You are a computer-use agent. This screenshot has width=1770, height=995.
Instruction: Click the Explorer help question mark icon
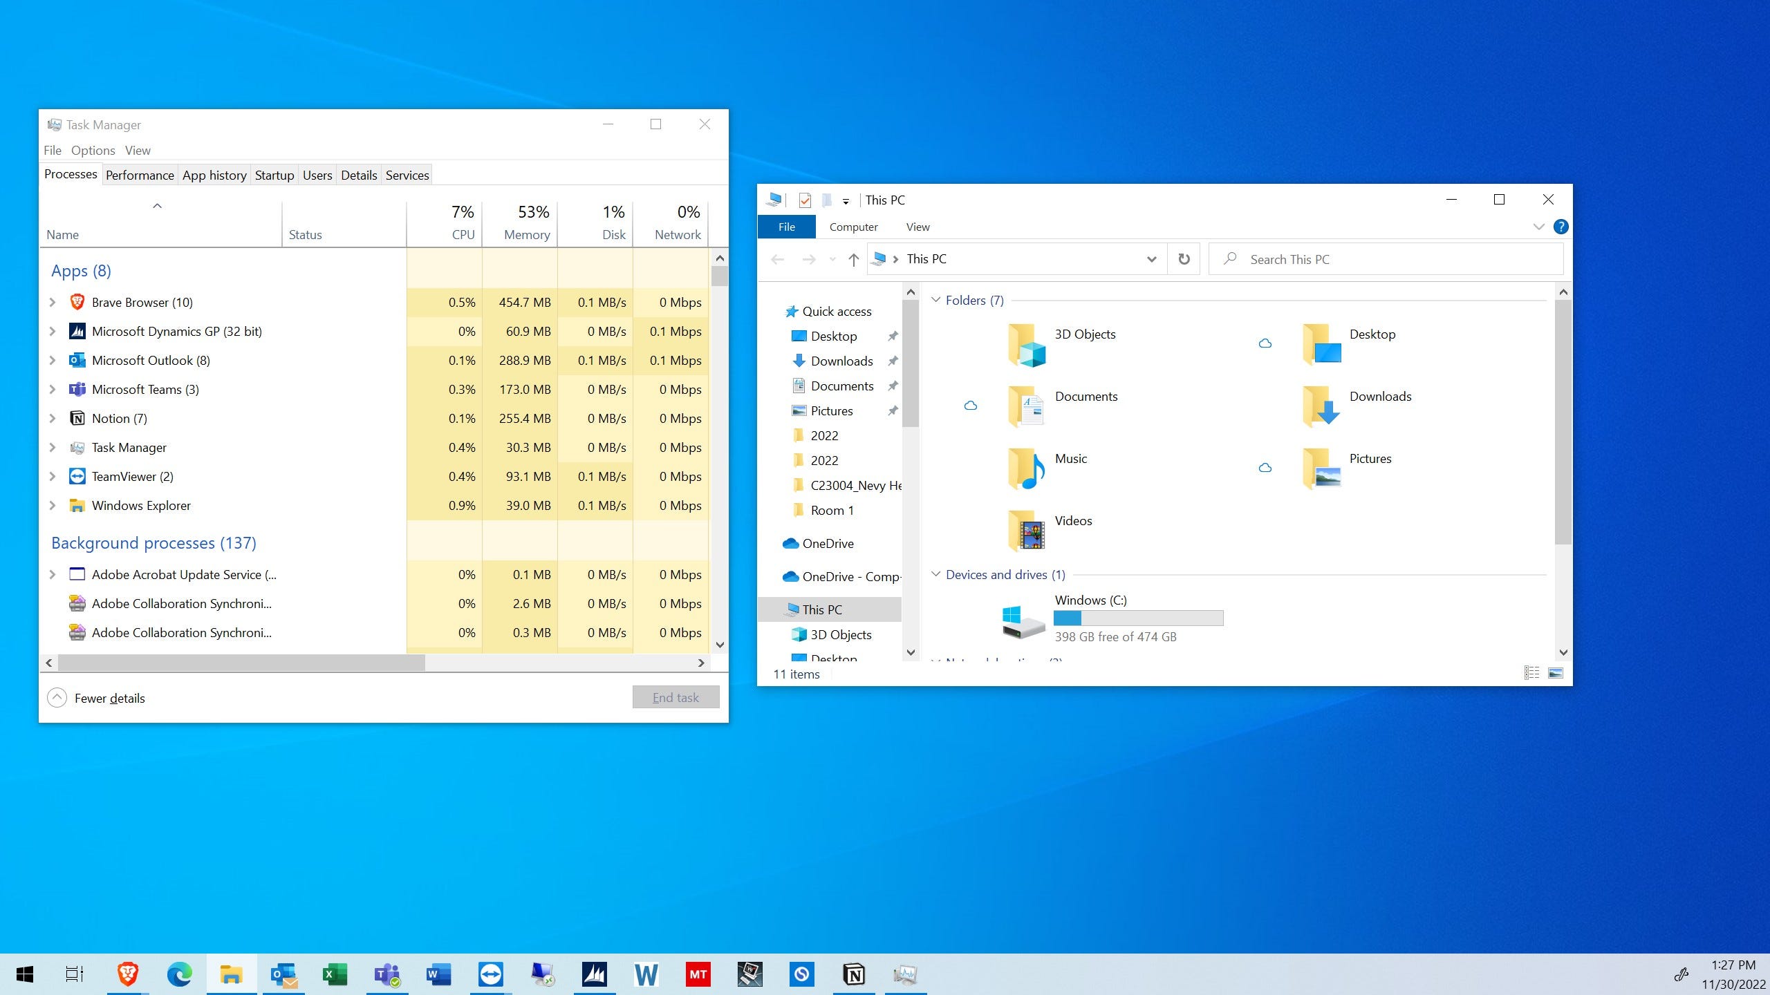(1561, 227)
